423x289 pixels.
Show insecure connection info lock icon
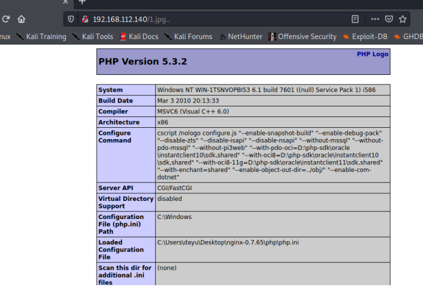point(85,19)
